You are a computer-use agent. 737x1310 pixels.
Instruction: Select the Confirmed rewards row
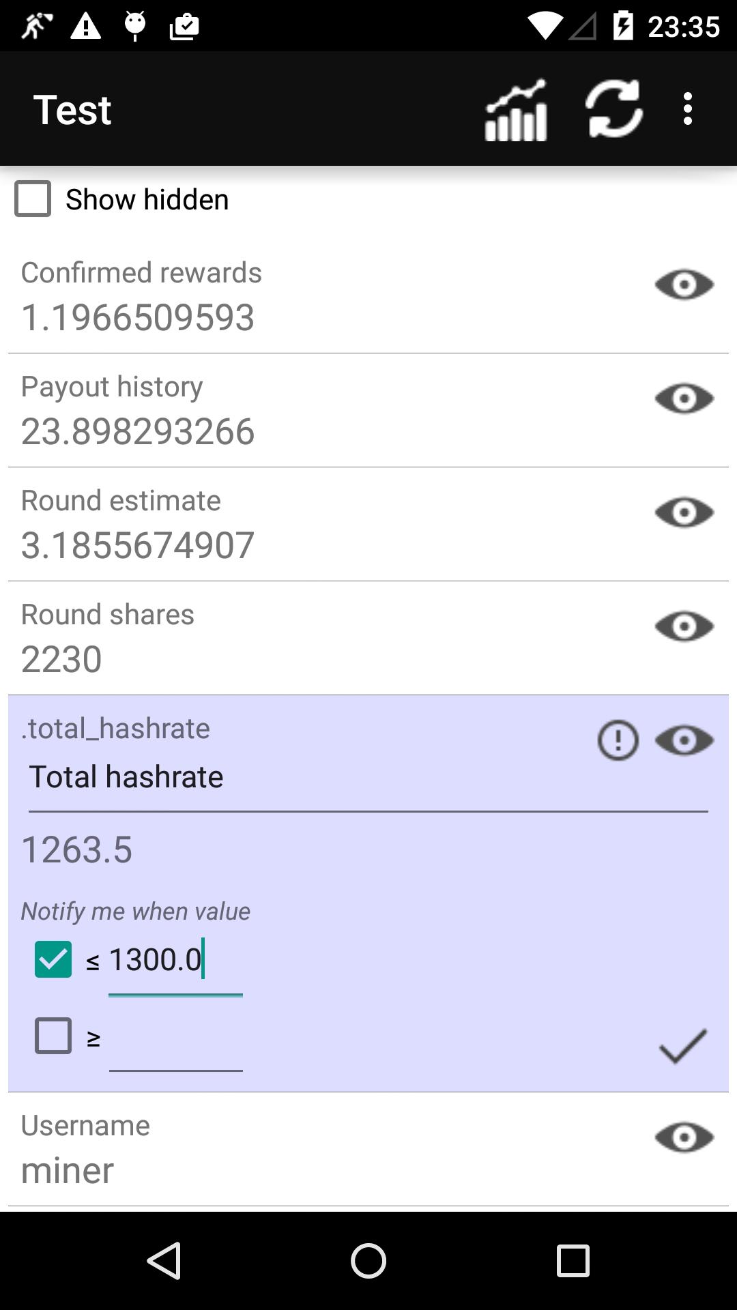coord(369,297)
